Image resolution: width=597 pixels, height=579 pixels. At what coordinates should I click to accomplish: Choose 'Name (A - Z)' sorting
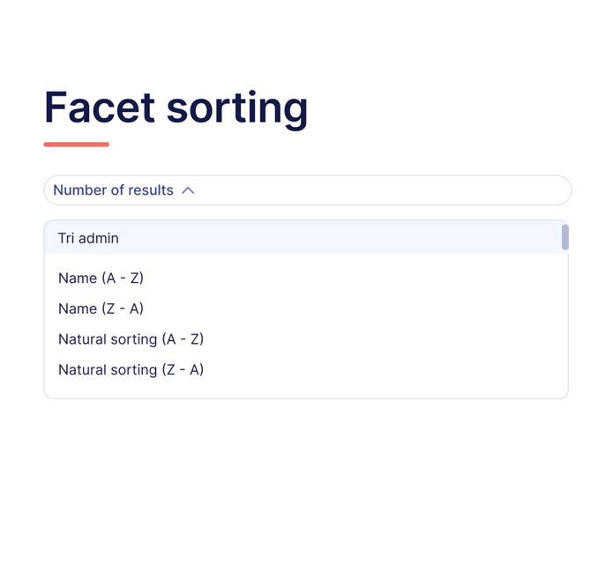point(101,278)
